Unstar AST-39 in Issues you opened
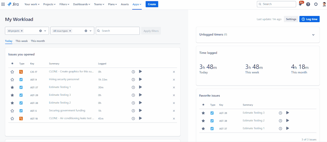Viewport: 327px width, 142px height. coord(12,95)
